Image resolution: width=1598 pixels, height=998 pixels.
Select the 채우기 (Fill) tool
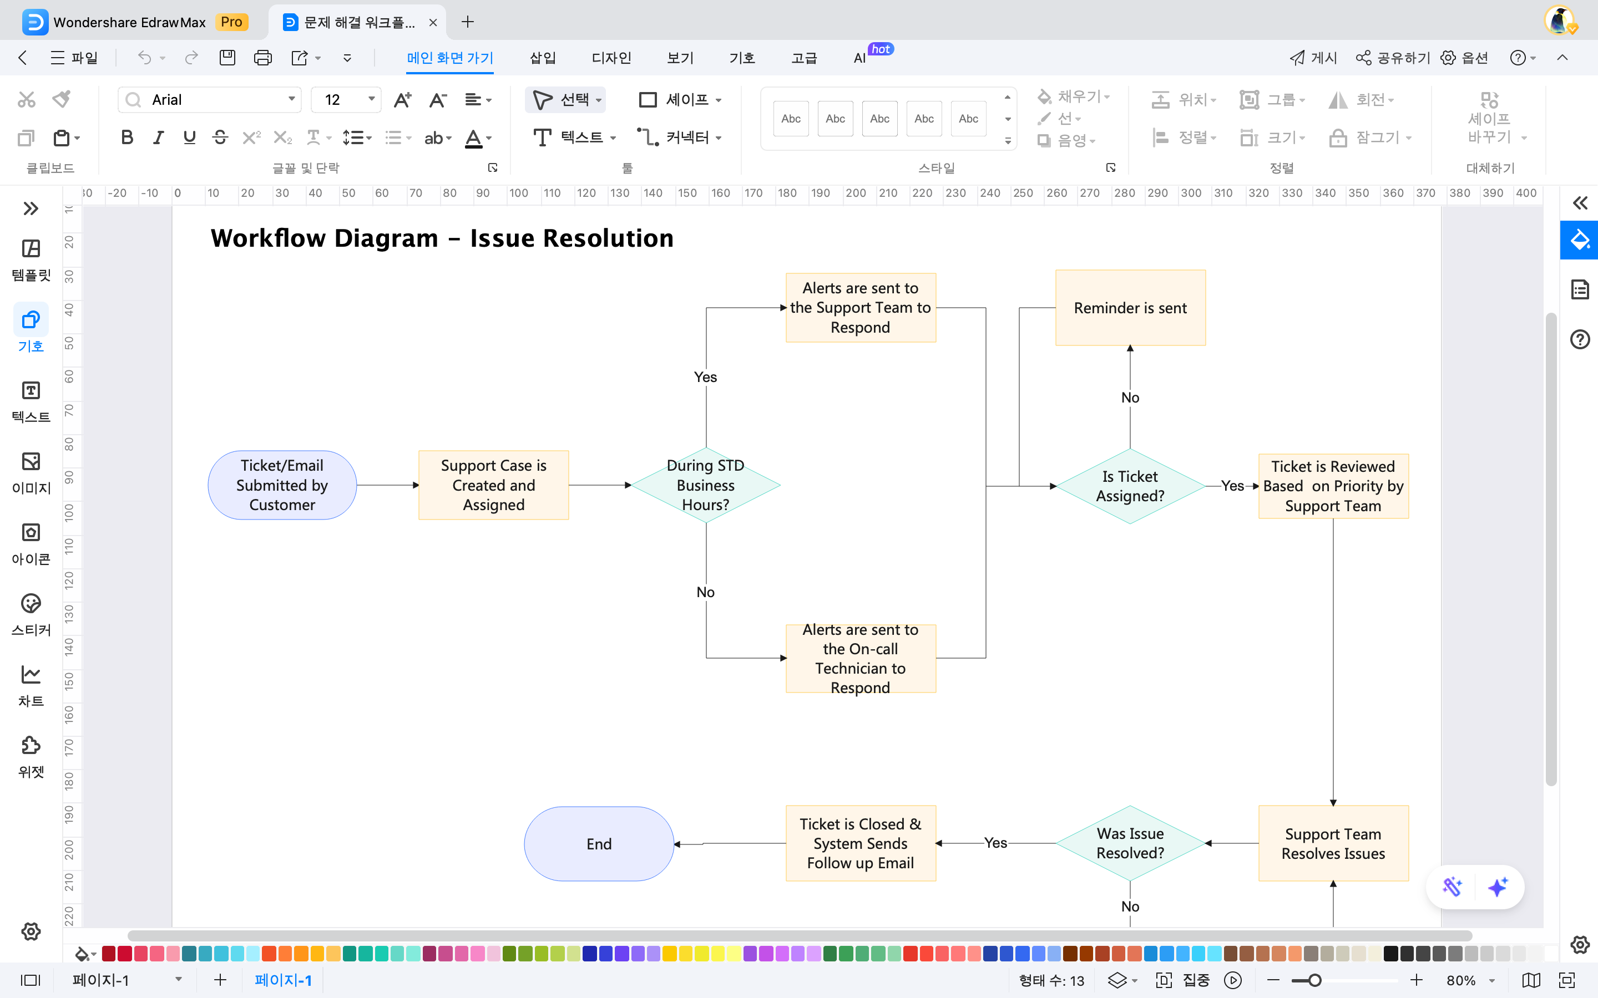[x=1073, y=96]
